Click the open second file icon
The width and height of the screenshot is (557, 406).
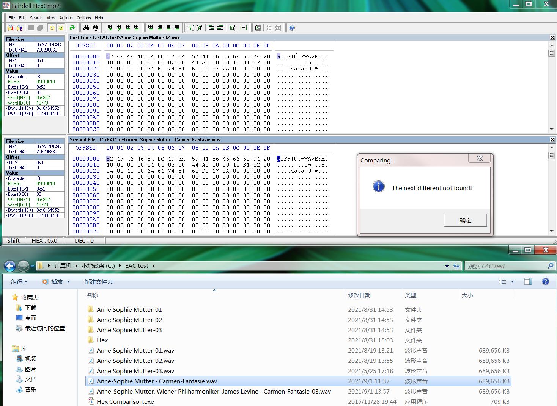pyautogui.click(x=19, y=28)
